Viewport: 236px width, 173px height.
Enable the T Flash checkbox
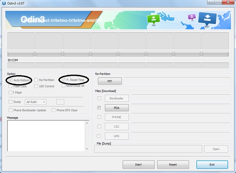pyautogui.click(x=10, y=92)
